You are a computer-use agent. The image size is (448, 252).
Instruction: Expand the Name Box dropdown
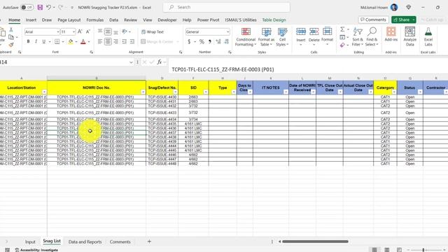(x=131, y=62)
